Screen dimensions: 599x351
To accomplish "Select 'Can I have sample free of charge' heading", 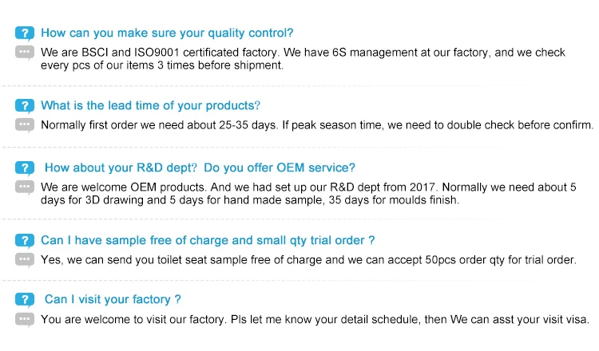I will (208, 240).
